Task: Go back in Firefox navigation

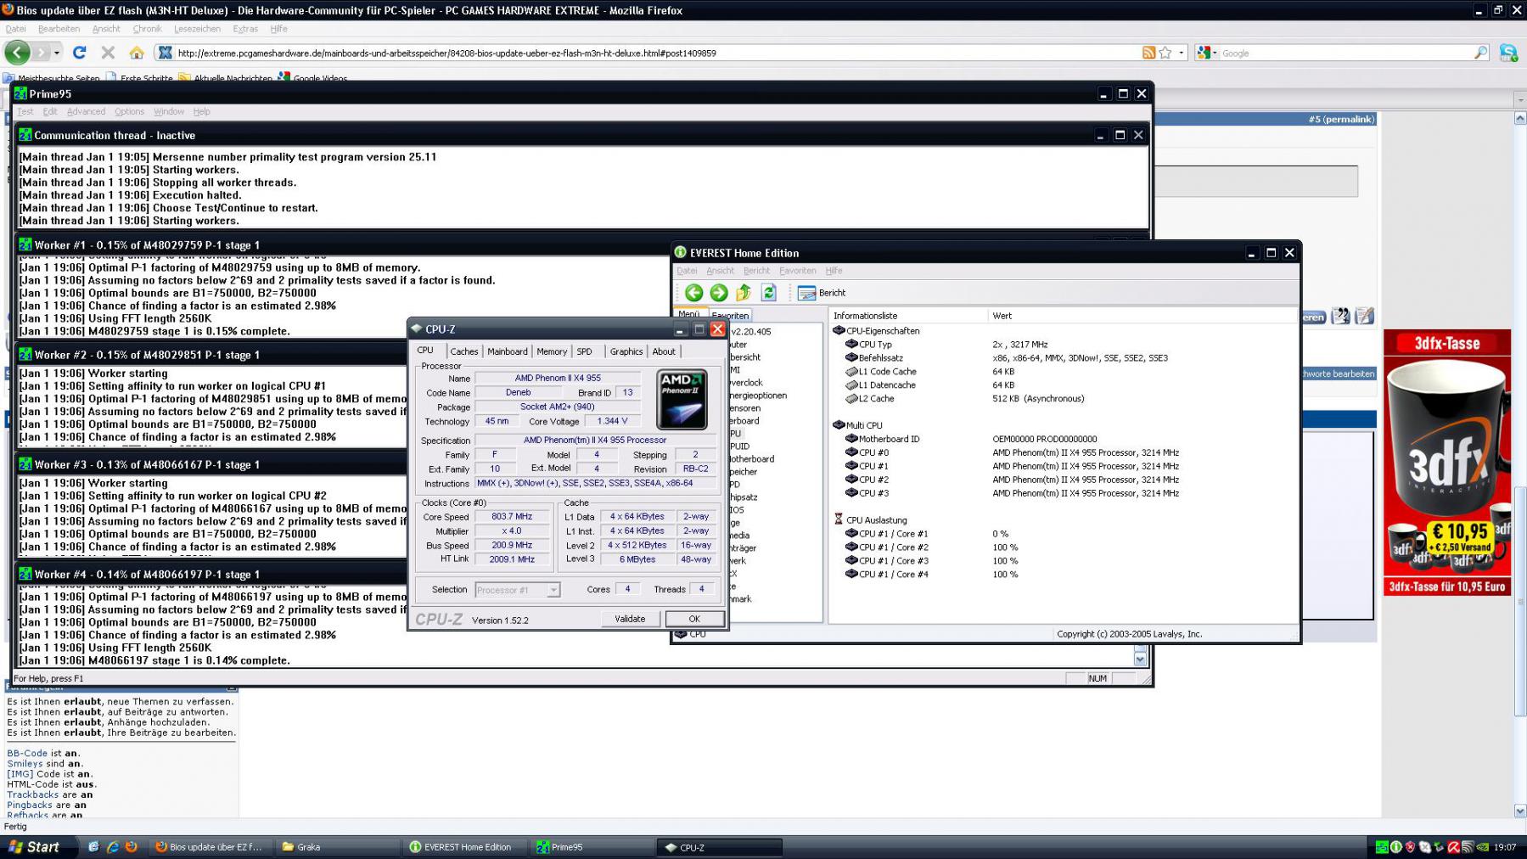Action: coord(17,53)
